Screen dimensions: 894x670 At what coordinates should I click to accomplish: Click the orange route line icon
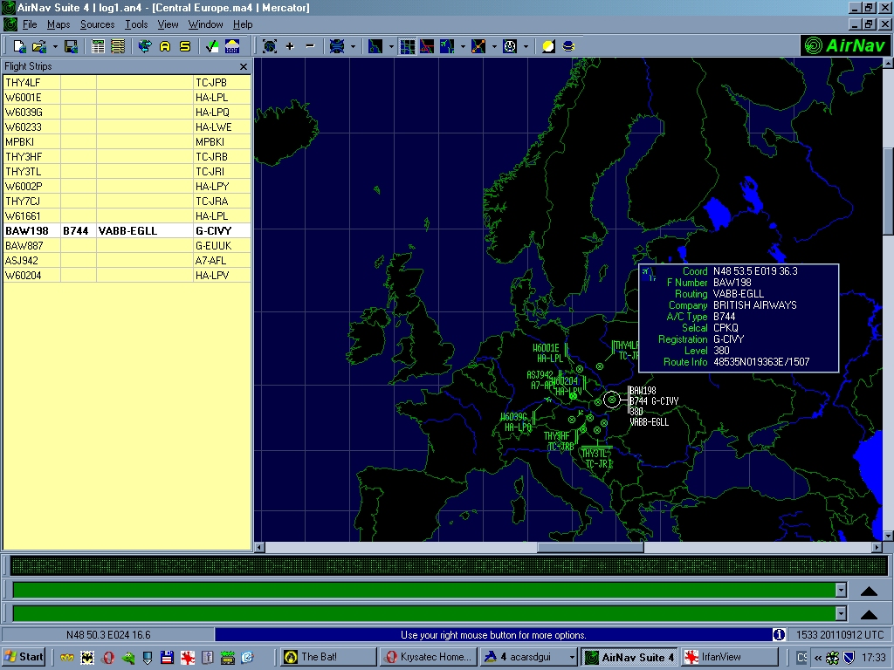[x=478, y=46]
